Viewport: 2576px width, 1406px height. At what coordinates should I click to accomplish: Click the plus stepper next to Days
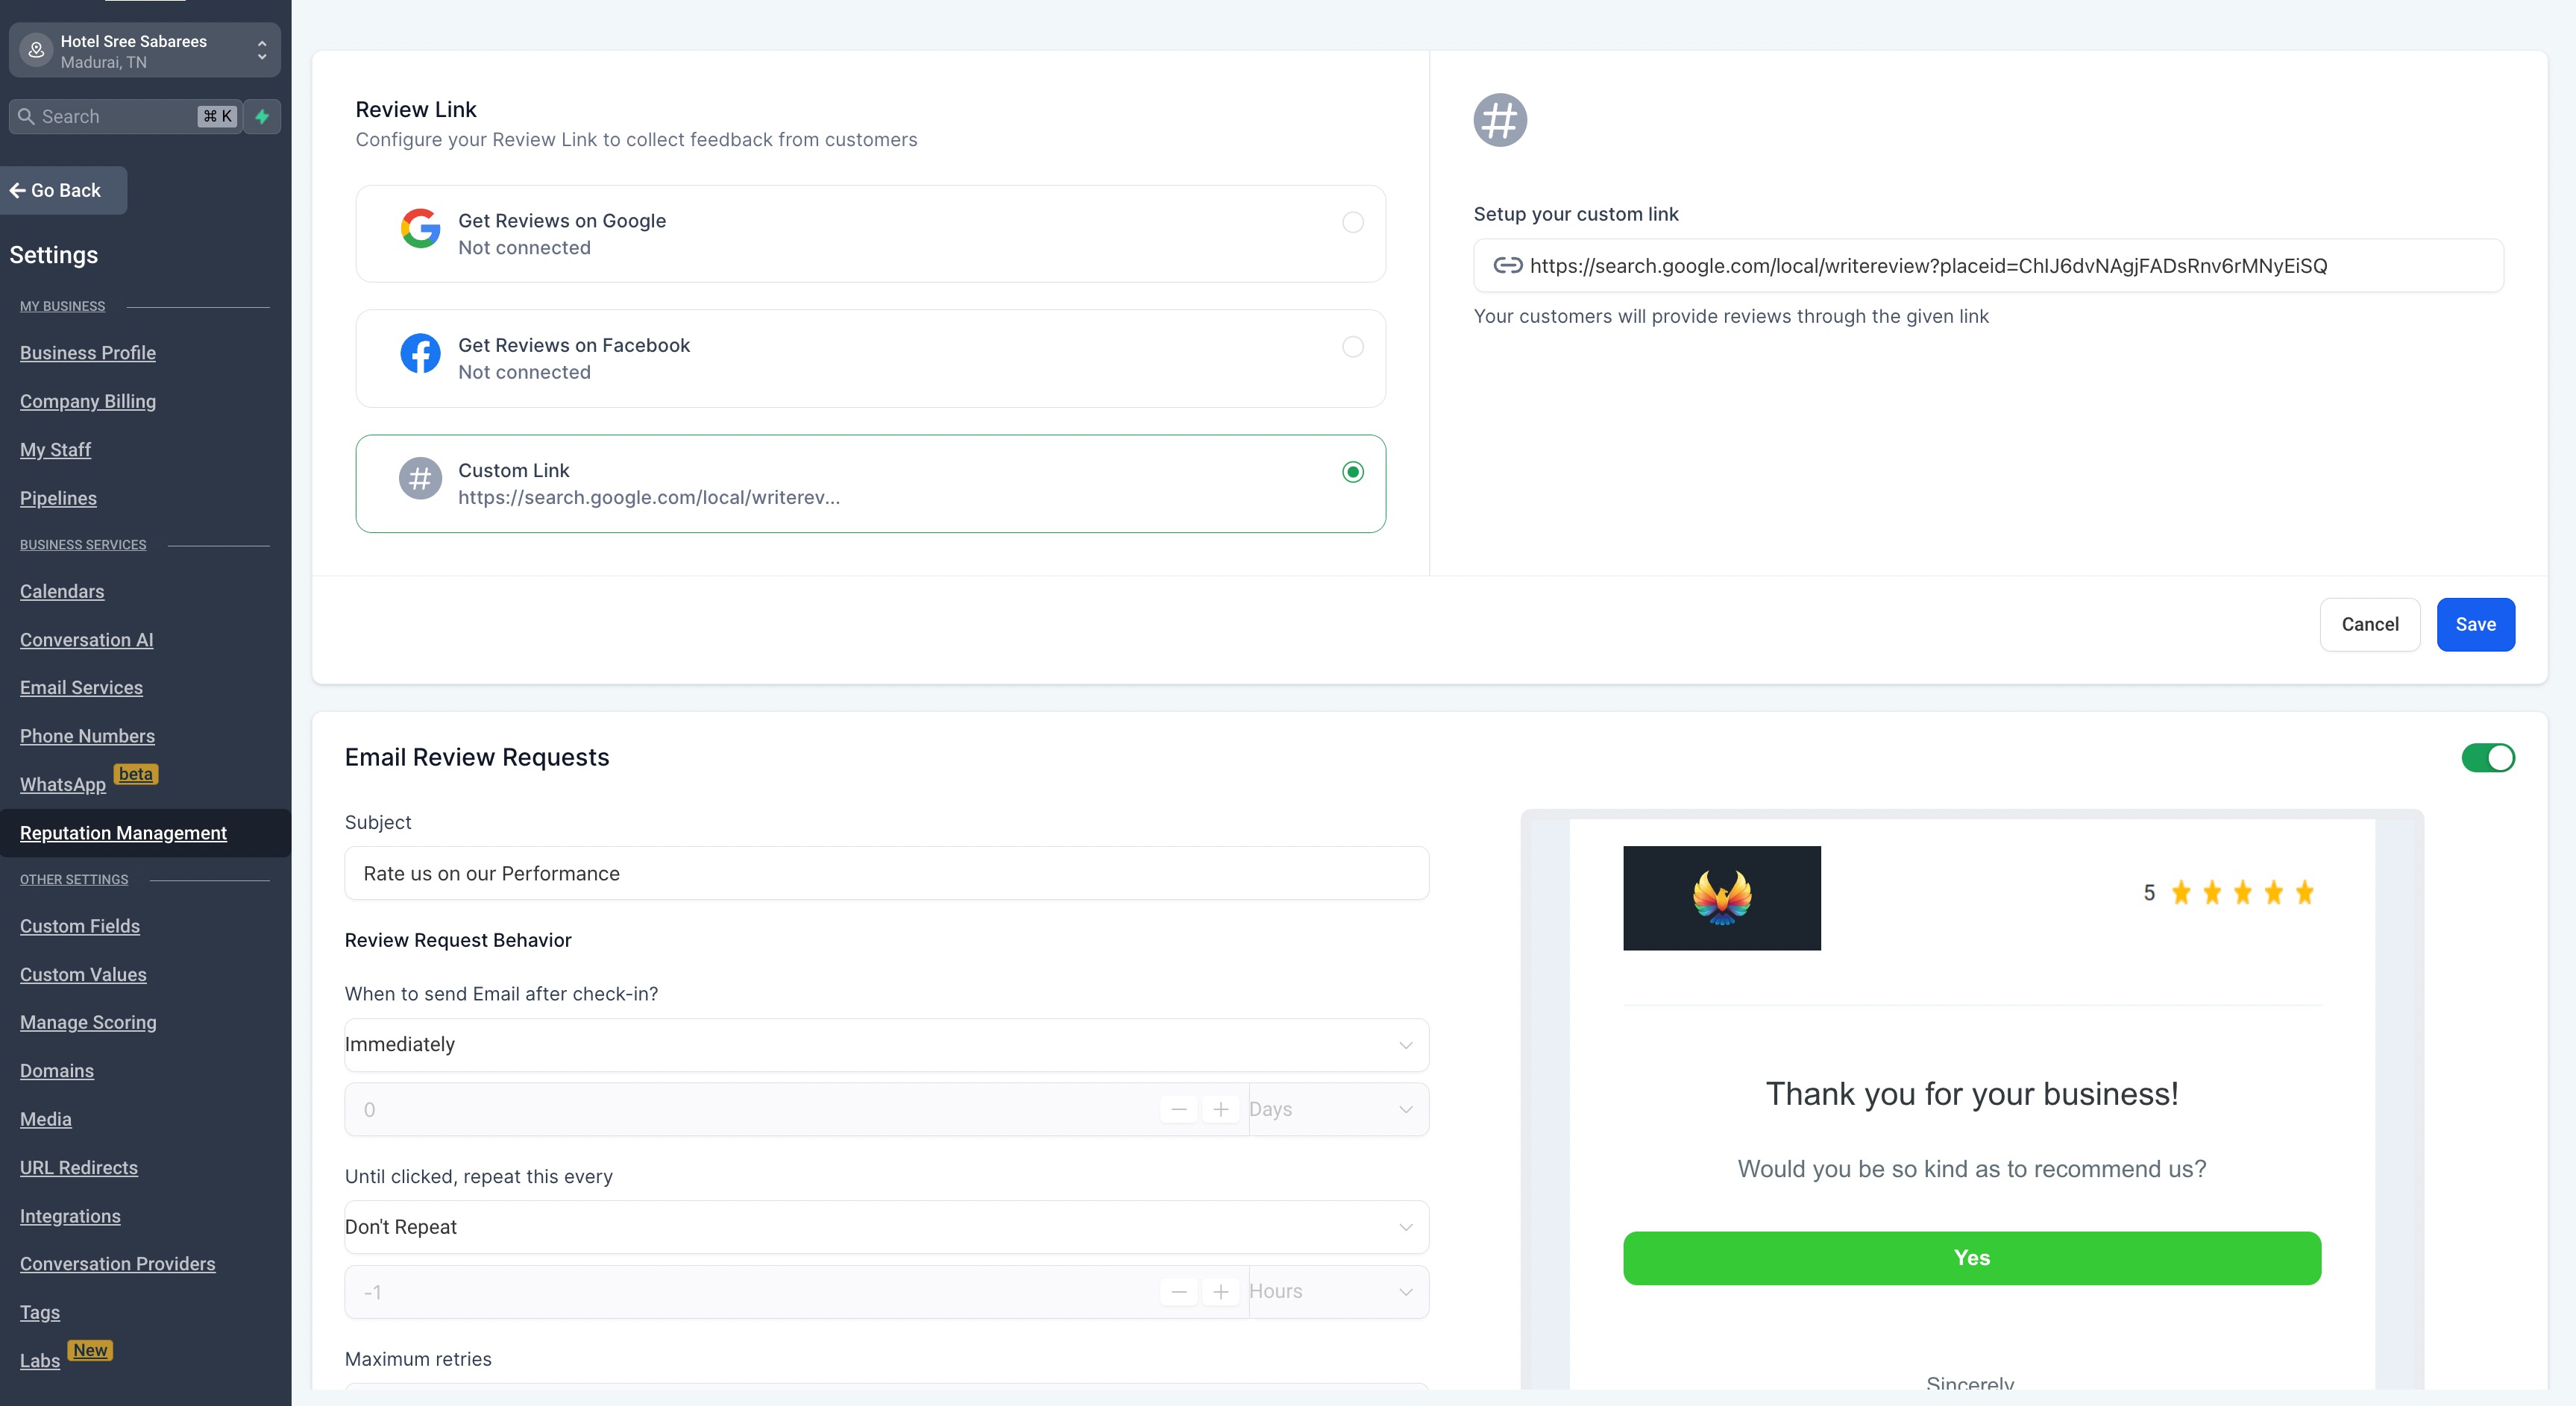pos(1220,1109)
